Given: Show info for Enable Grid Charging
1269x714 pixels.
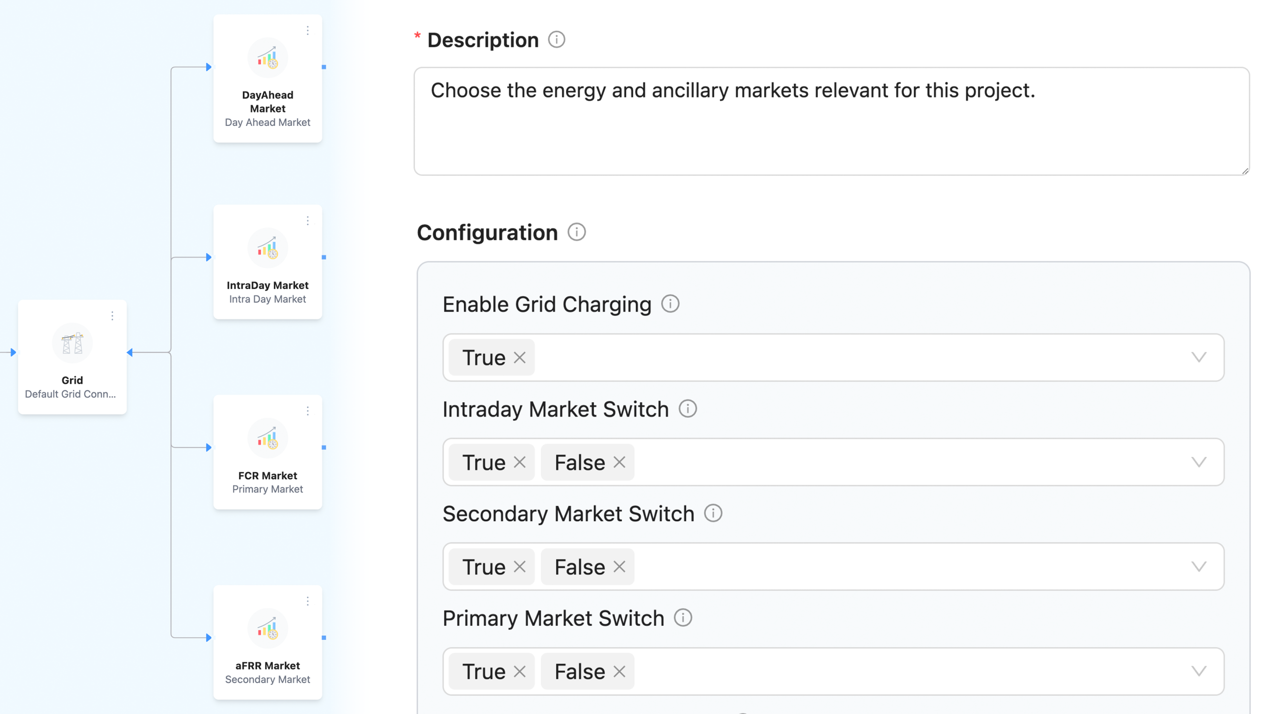Looking at the screenshot, I should (670, 304).
